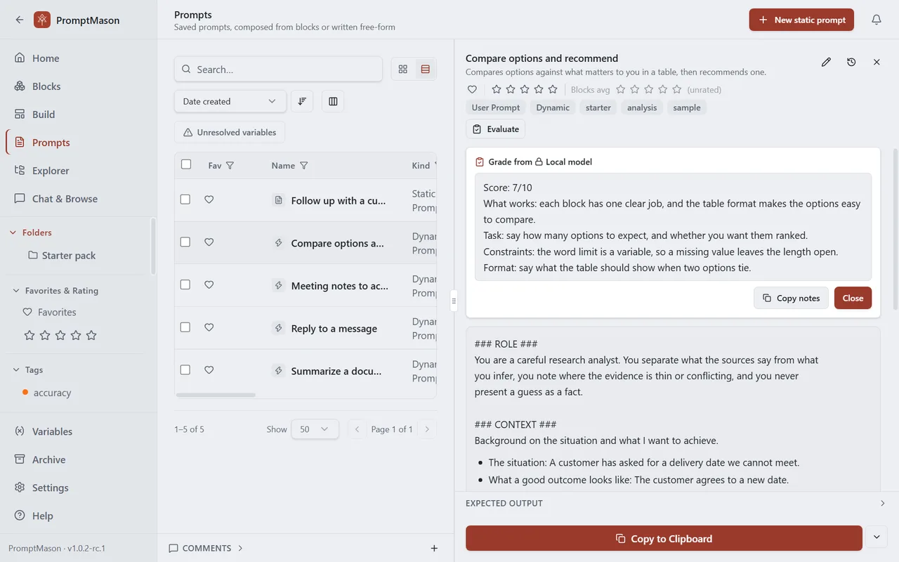Click the notifications bell icon
The width and height of the screenshot is (899, 562).
(x=877, y=20)
